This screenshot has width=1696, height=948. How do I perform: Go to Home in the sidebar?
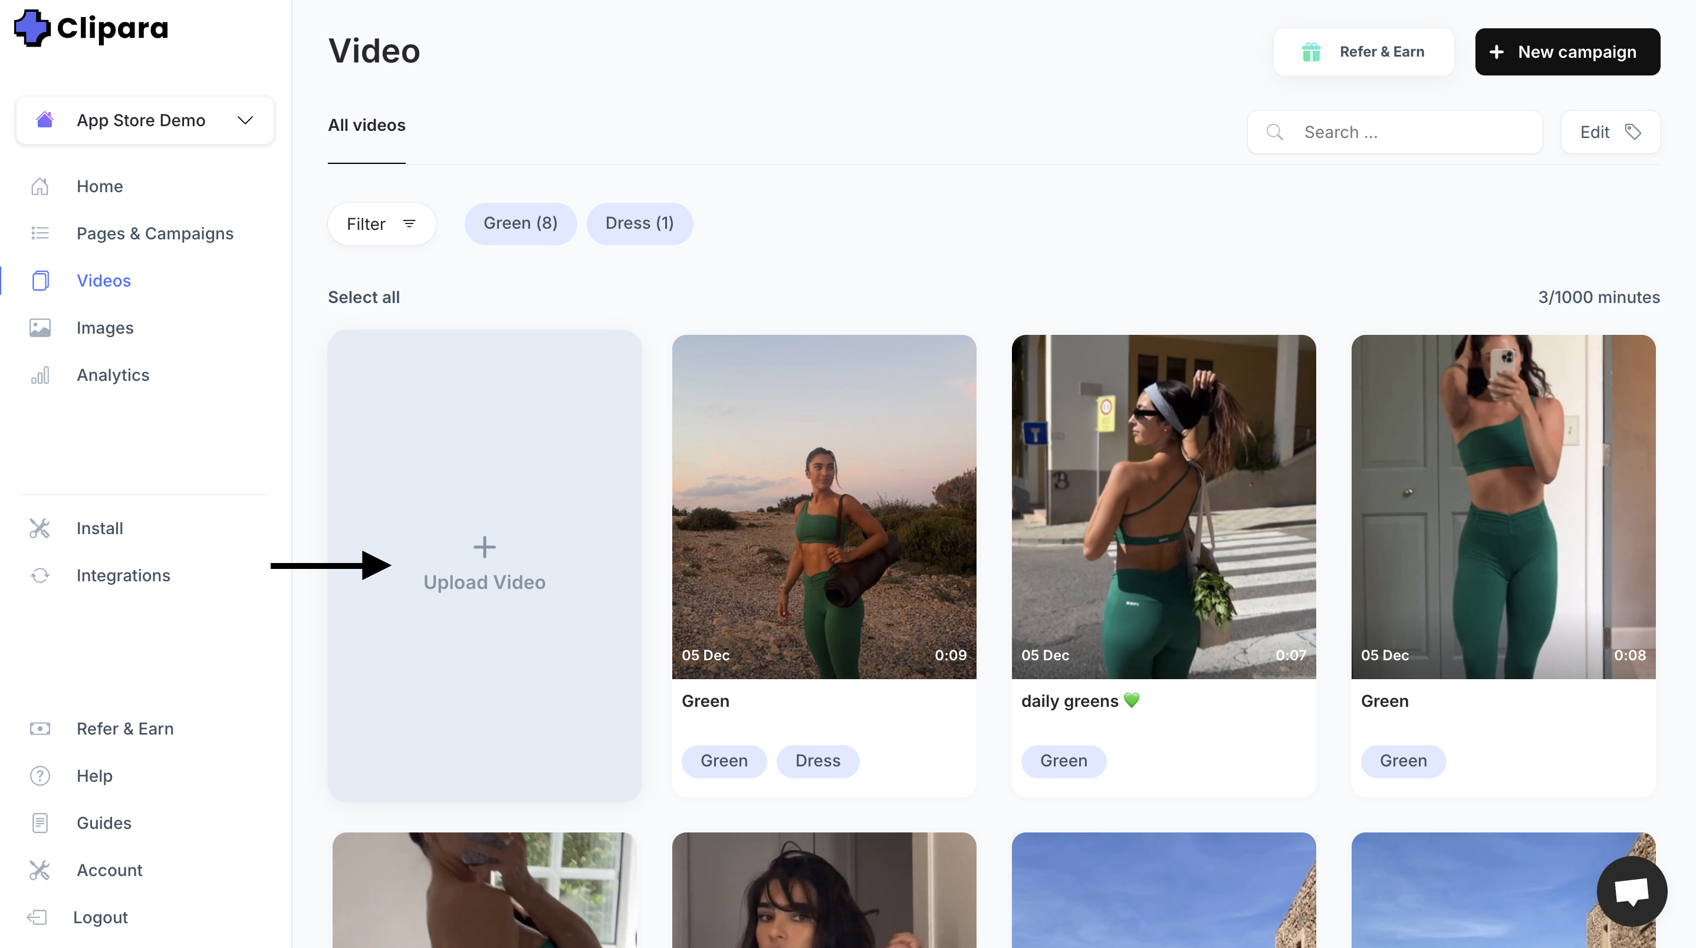pyautogui.click(x=100, y=186)
